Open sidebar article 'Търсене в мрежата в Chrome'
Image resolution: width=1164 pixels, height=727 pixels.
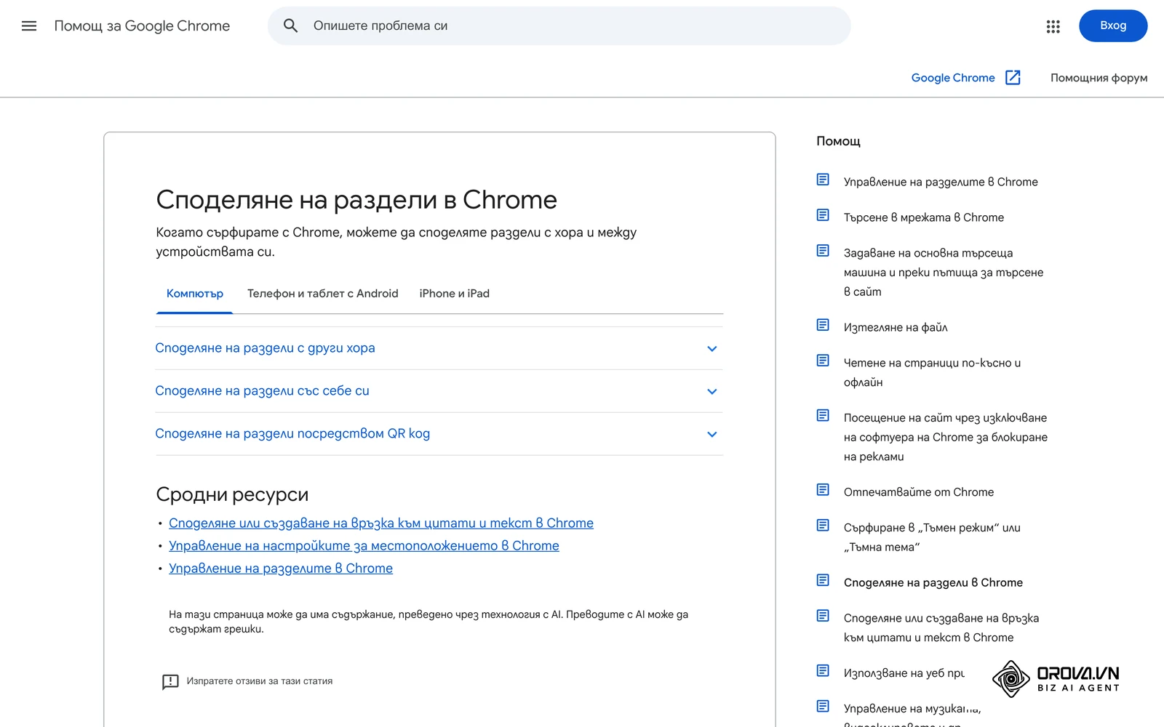(x=924, y=217)
